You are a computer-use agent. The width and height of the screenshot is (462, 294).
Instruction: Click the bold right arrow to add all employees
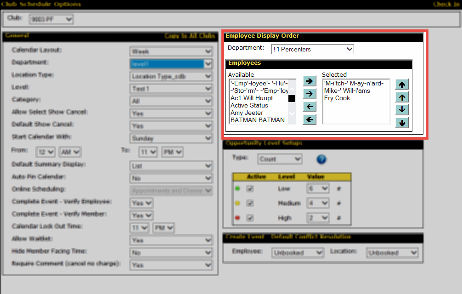tap(310, 81)
